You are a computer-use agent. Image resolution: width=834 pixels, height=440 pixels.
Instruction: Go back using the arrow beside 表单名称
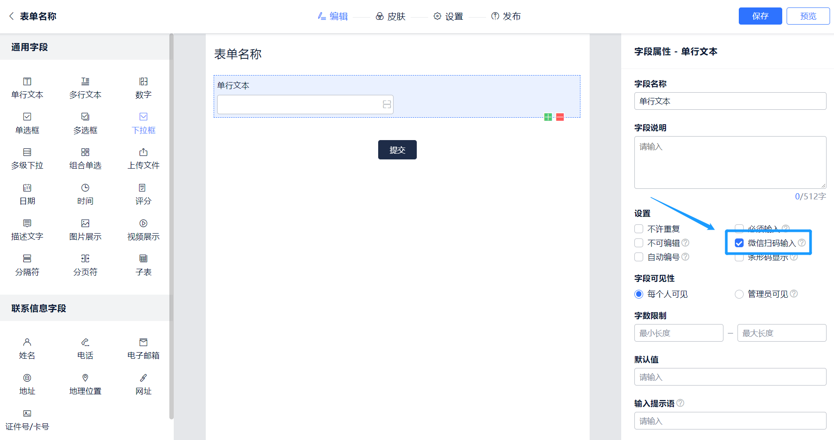coord(11,16)
